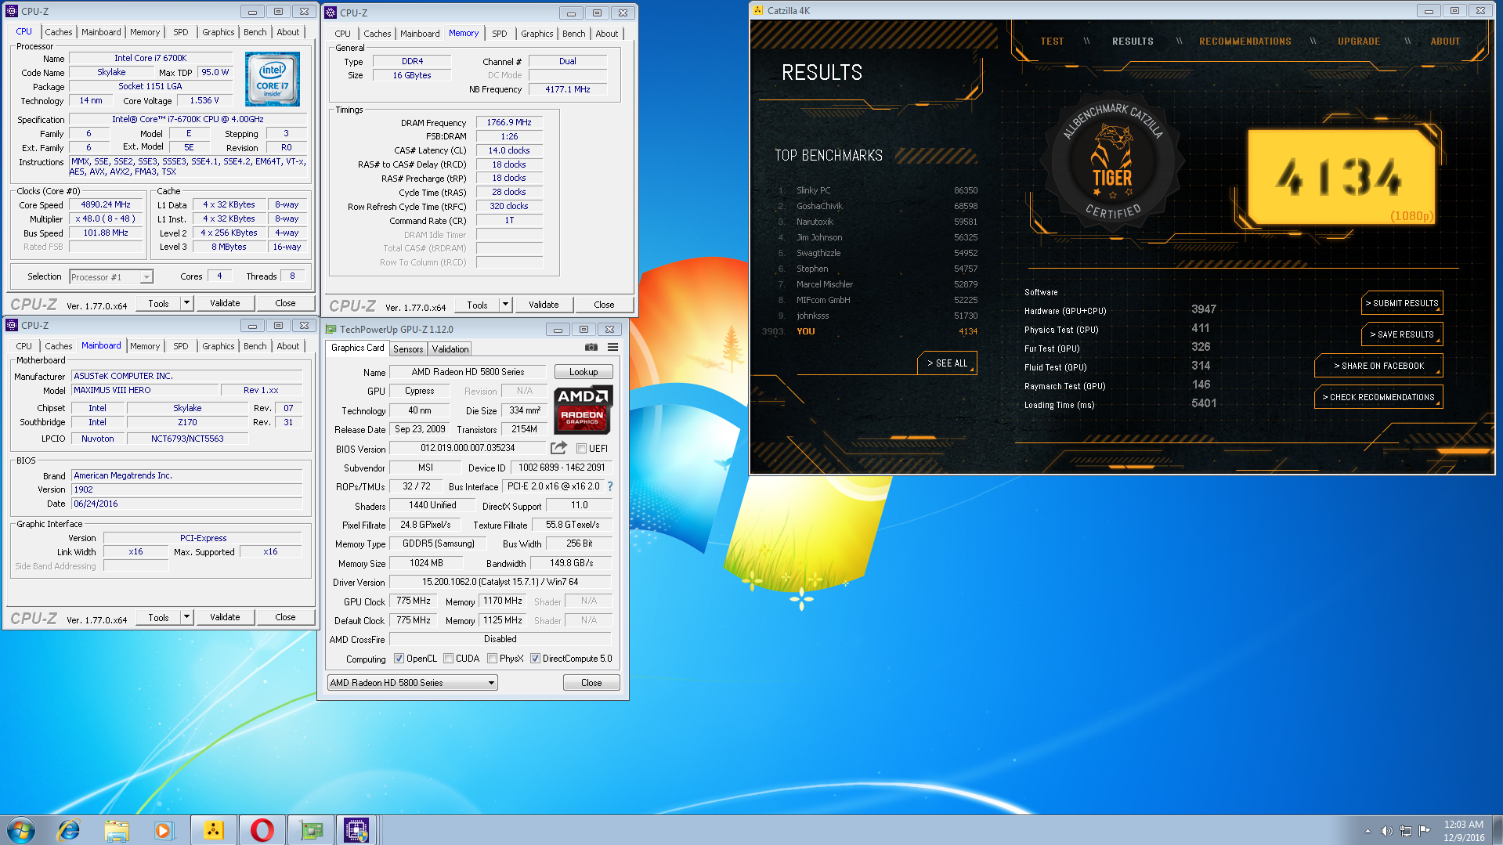Open the About section in Catzilla

point(1445,42)
